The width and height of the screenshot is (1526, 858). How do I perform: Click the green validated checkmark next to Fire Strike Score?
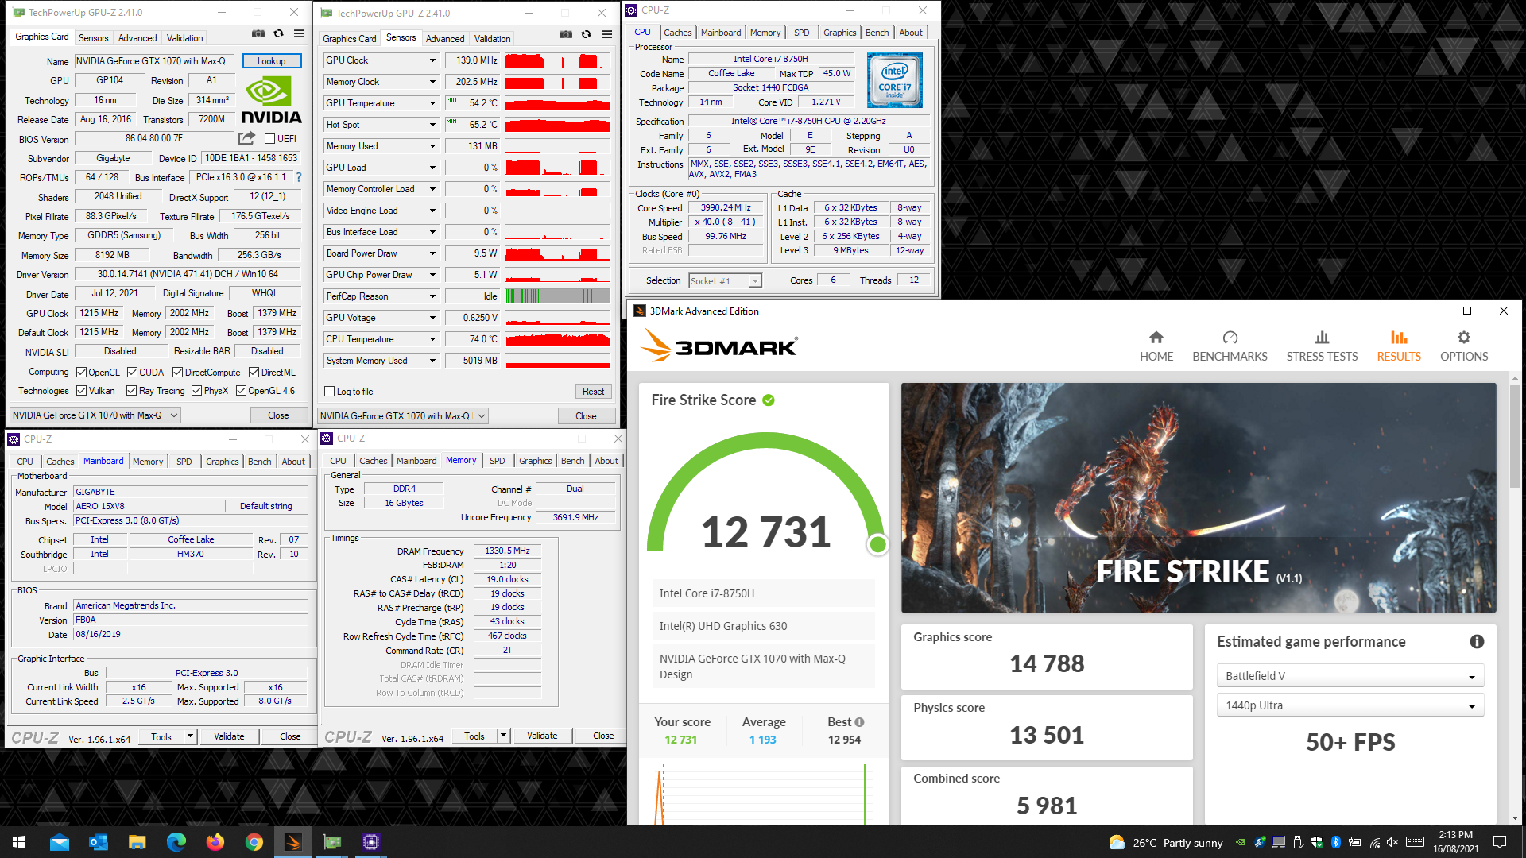tap(769, 400)
